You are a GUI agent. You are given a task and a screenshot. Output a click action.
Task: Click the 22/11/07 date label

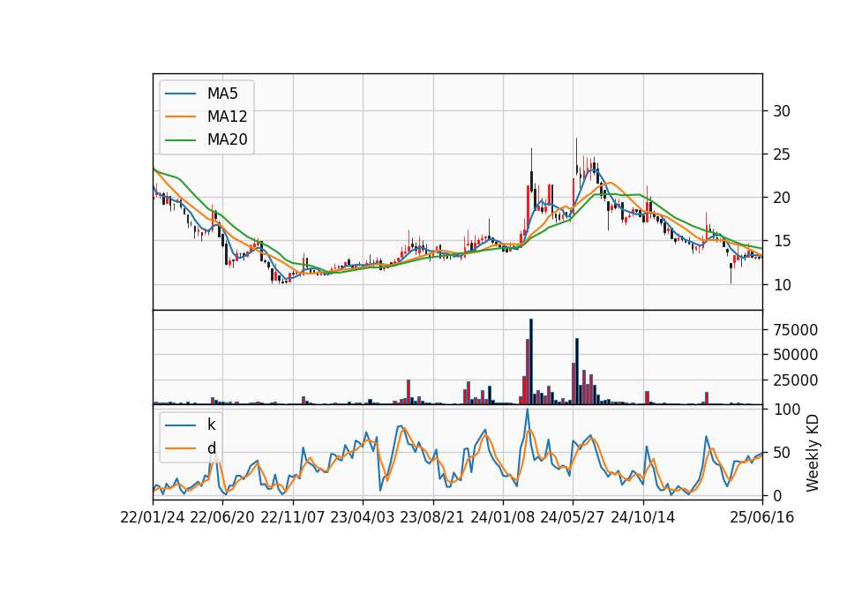click(293, 518)
